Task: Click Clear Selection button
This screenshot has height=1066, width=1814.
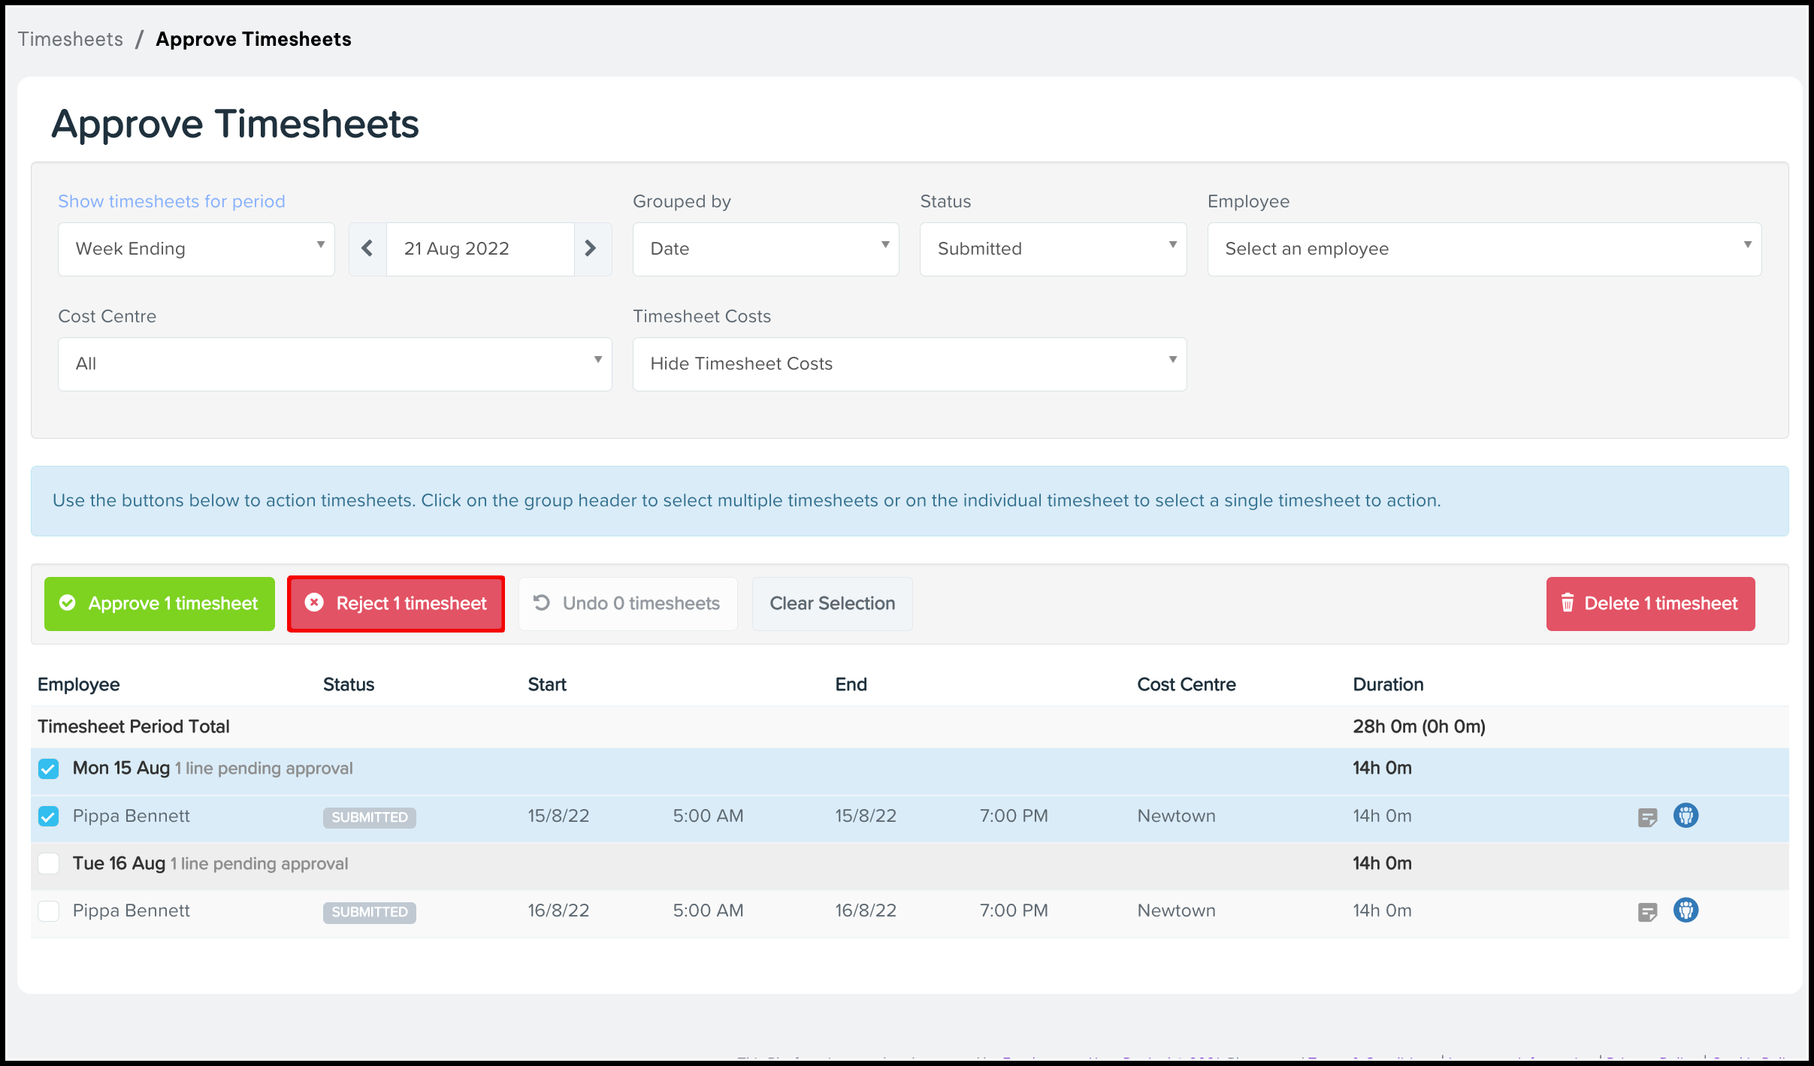Action: [x=832, y=604]
